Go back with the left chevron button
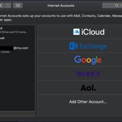Viewport: 122px width, 122px height. (1, 5)
